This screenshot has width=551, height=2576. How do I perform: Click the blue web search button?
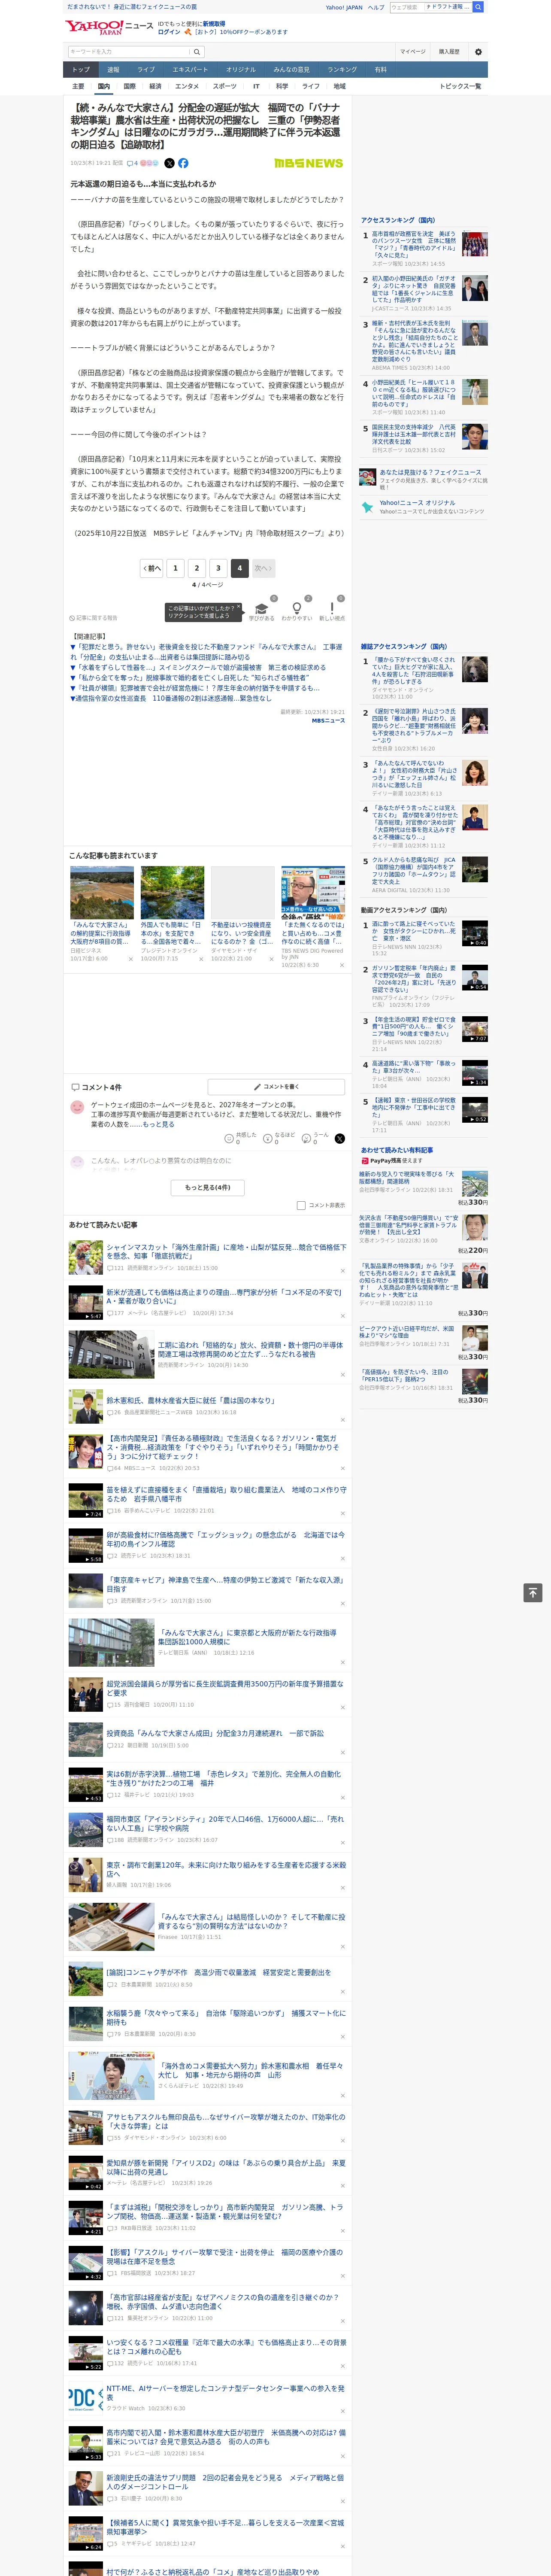[x=478, y=7]
